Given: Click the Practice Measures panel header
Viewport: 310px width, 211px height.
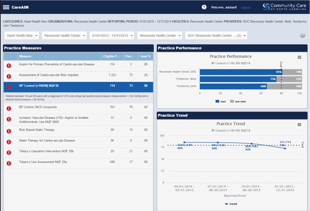Looking at the screenshot, I should point(78,48).
